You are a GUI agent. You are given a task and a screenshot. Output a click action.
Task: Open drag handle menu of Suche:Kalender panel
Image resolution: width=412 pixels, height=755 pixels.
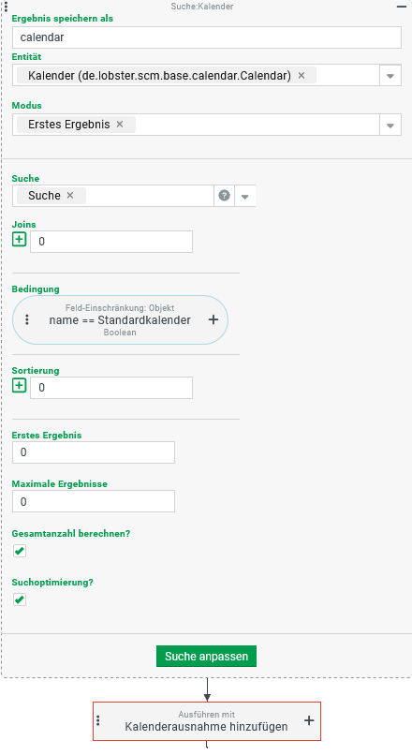coord(6,7)
